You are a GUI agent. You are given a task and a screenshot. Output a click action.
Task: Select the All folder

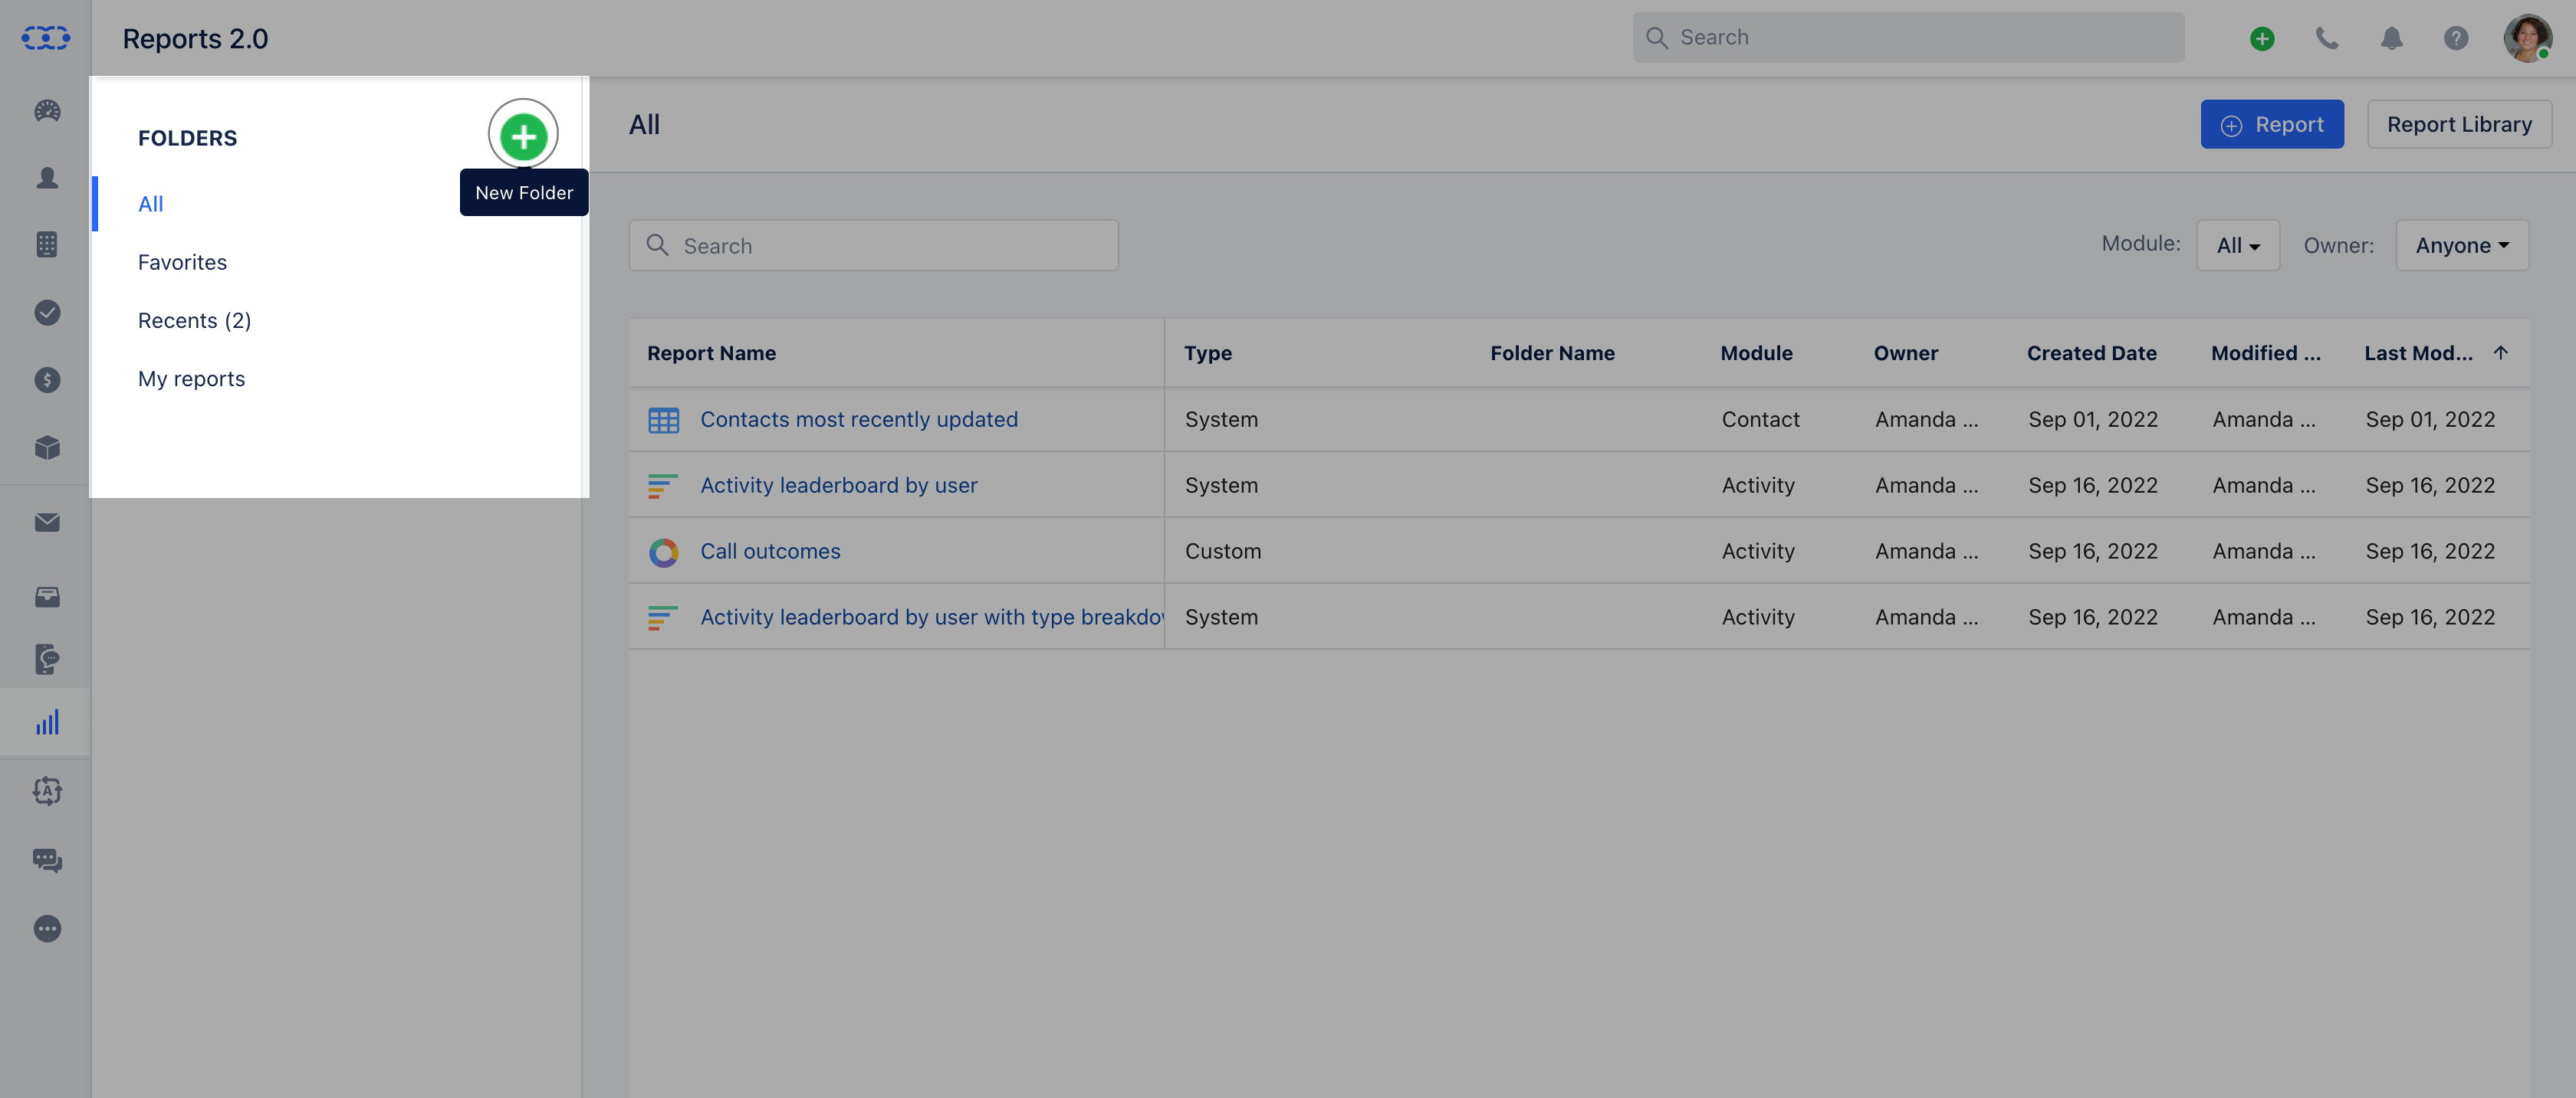(150, 204)
